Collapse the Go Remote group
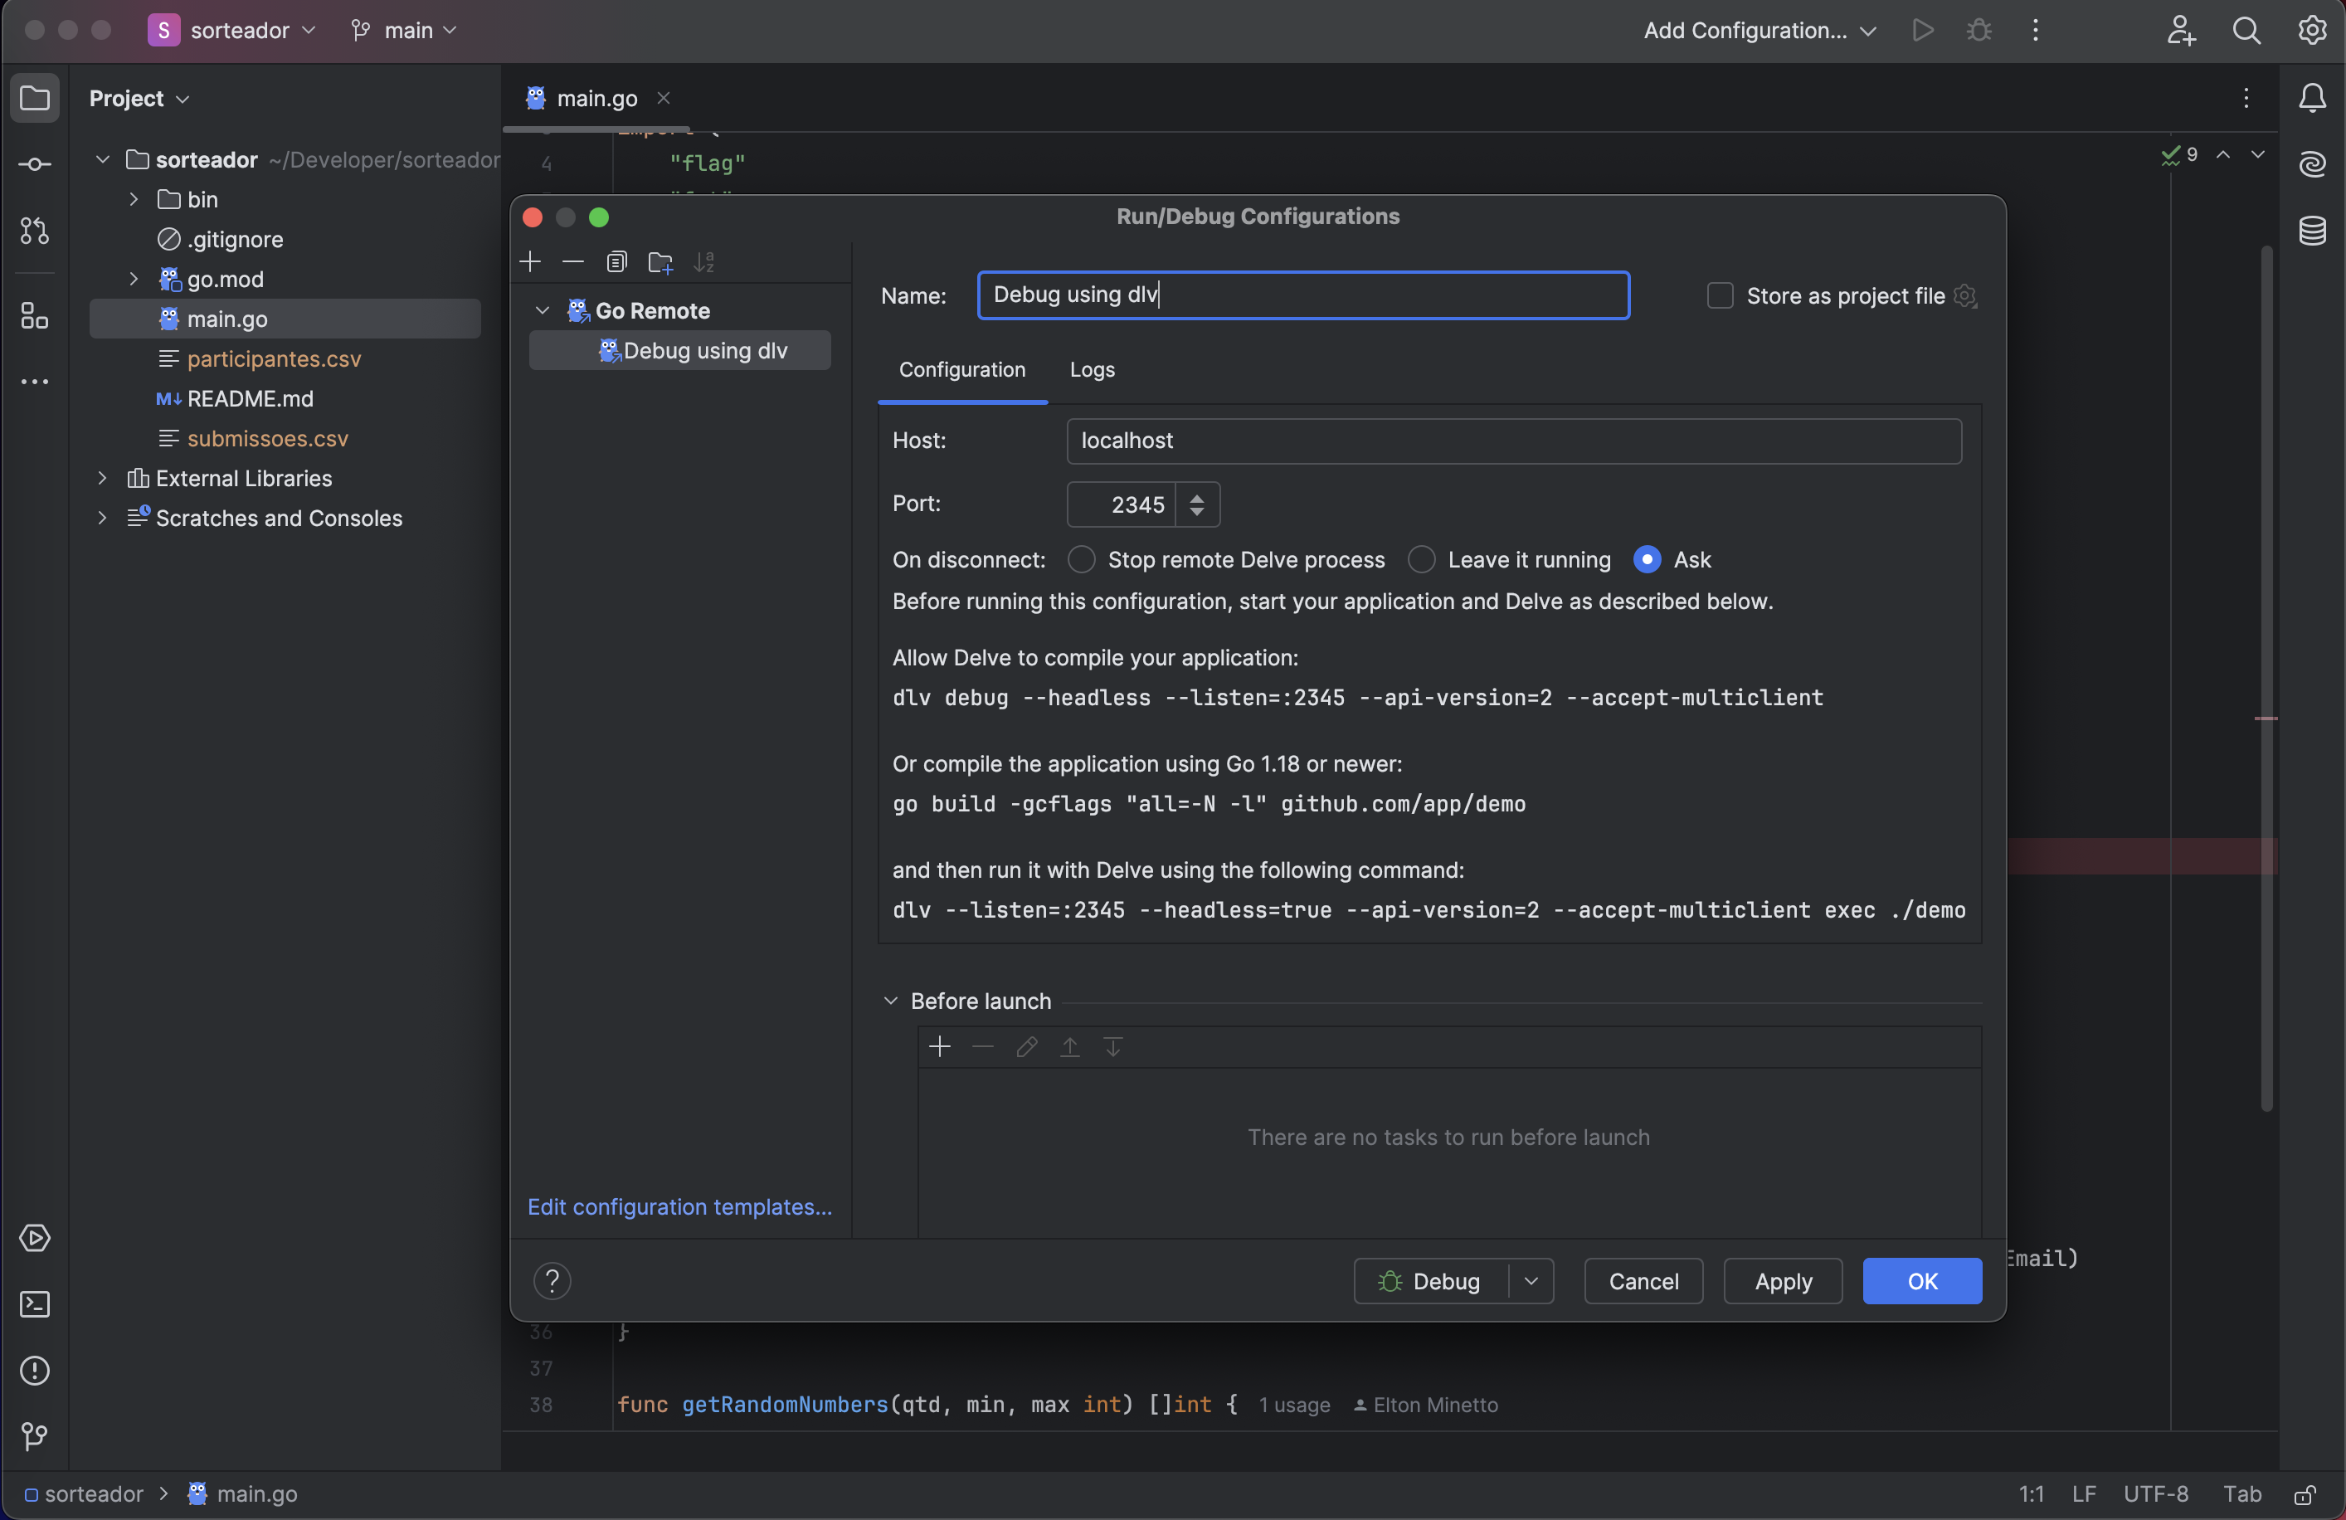This screenshot has width=2346, height=1520. [x=541, y=310]
